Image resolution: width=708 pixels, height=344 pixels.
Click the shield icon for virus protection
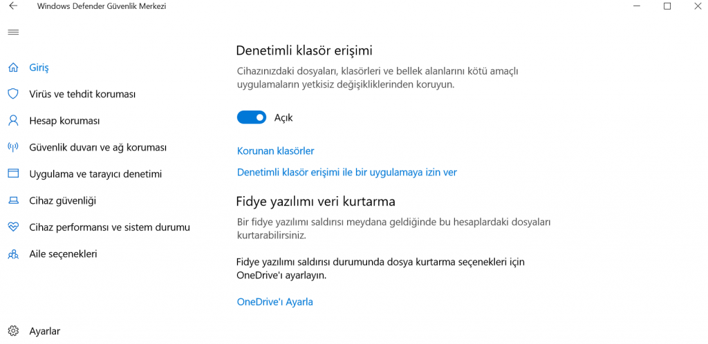point(13,94)
